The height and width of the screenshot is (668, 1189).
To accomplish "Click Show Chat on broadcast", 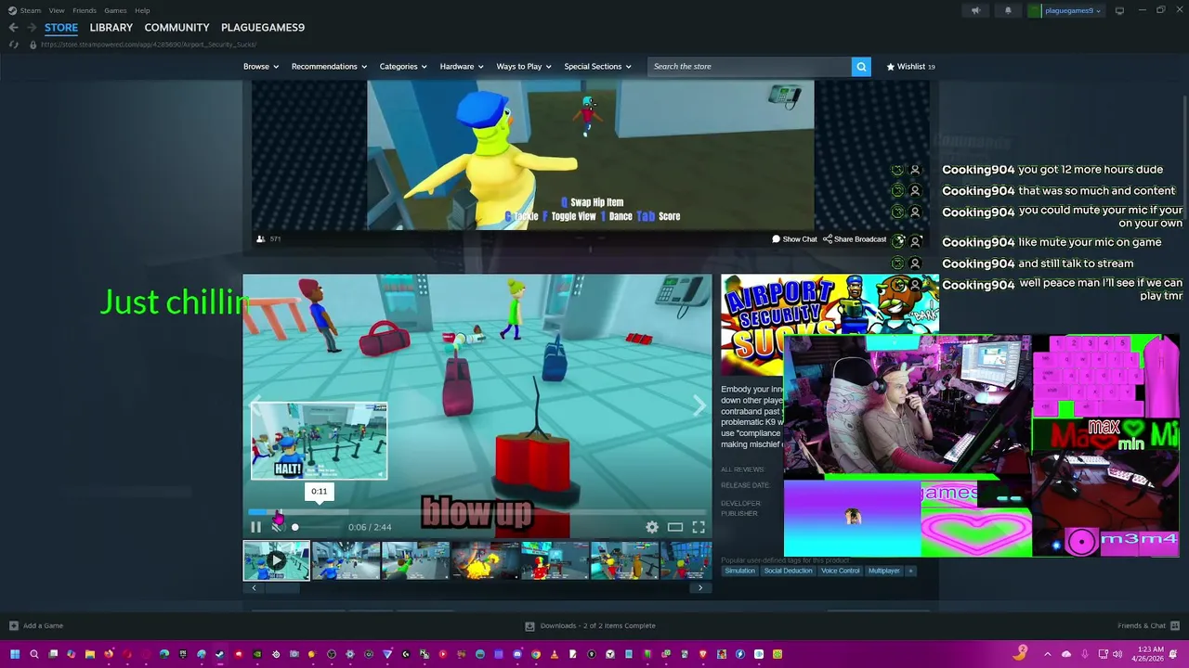I will coord(794,239).
